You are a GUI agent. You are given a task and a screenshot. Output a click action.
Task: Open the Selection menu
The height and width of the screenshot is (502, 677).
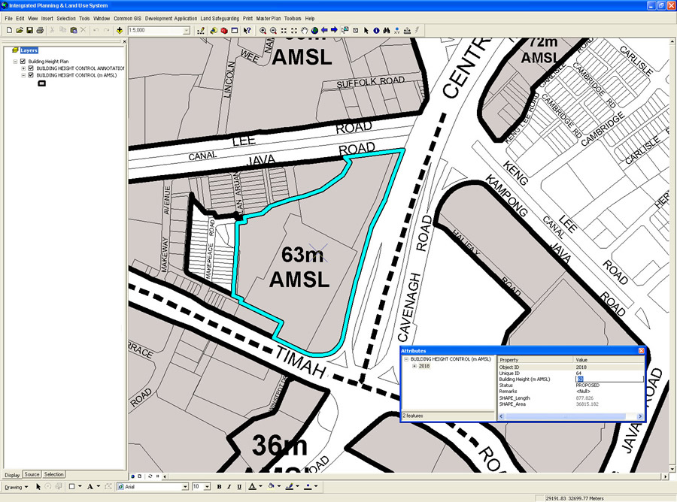point(66,19)
